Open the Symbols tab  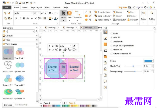pos(56,7)
